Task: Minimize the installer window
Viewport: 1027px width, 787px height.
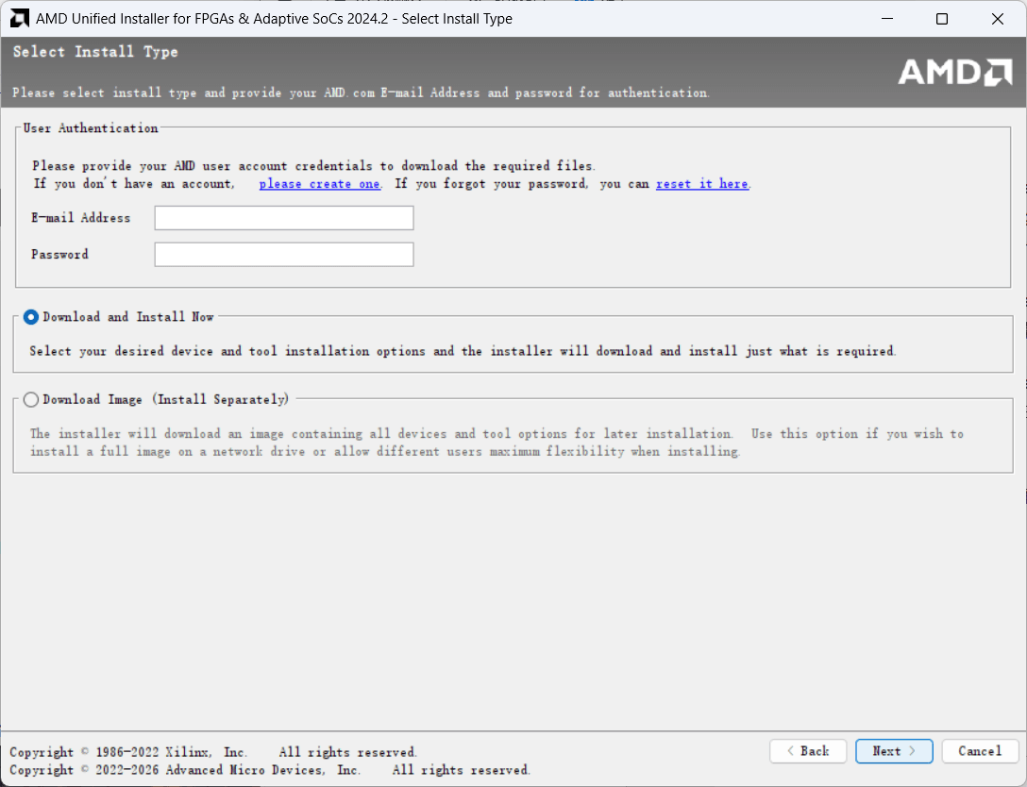Action: [x=886, y=19]
